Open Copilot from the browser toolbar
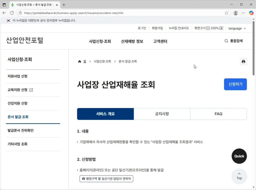The width and height of the screenshot is (256, 190). 251,13
